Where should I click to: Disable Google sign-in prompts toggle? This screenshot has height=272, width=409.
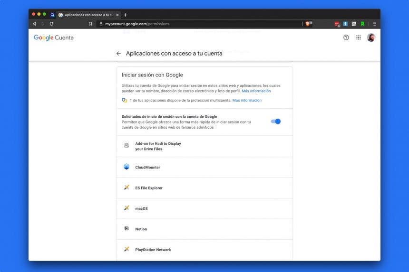pyautogui.click(x=276, y=122)
